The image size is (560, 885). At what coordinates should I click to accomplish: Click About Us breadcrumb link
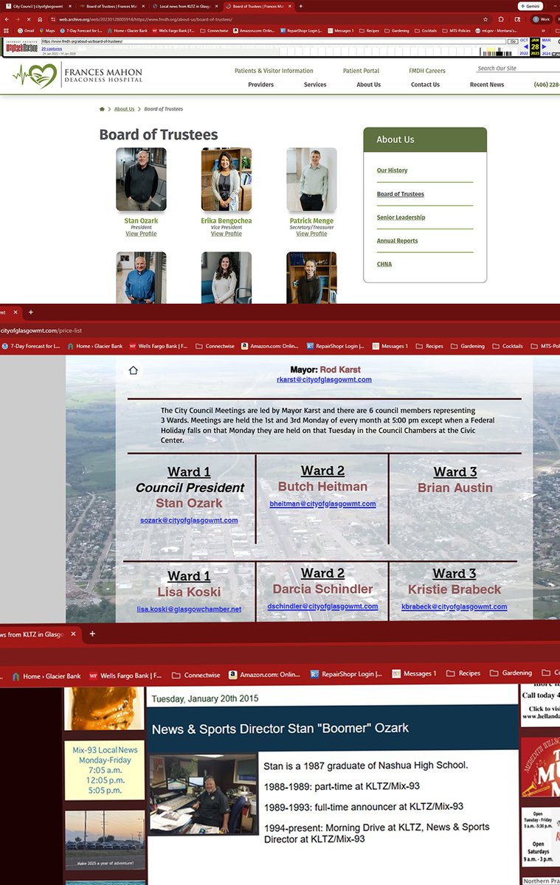(x=124, y=109)
